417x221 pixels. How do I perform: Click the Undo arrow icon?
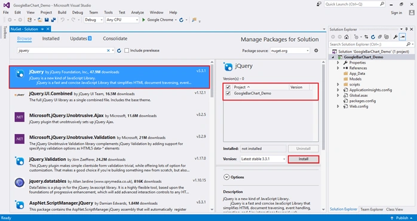tap(63, 20)
